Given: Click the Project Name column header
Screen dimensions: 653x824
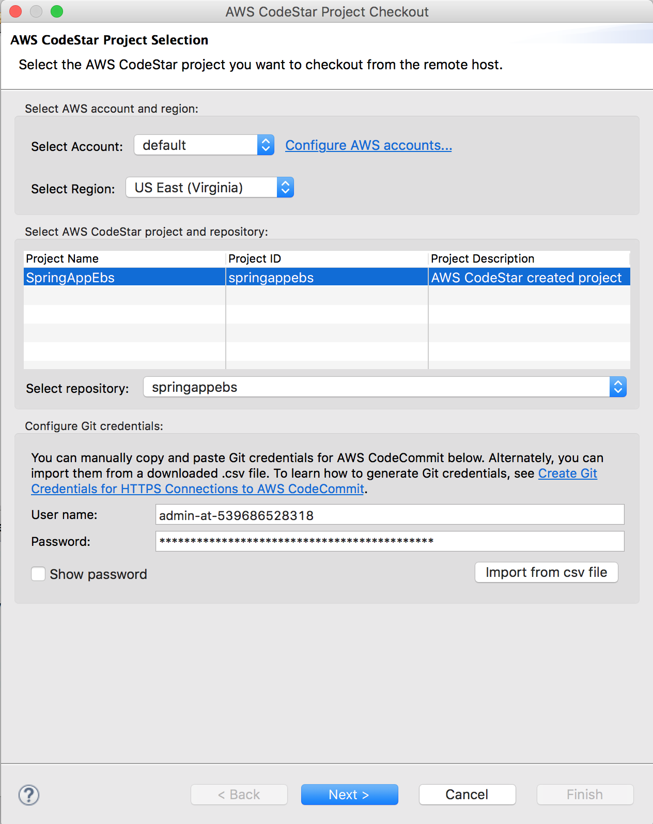Looking at the screenshot, I should pos(124,258).
